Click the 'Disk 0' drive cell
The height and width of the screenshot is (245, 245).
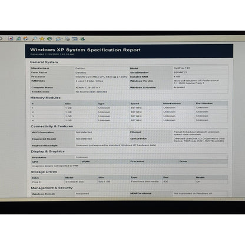(37, 182)
